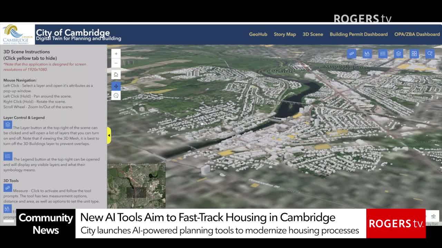Image resolution: width=442 pixels, height=248 pixels.
Task: Open the search magnifier tool
Action: tap(430, 54)
